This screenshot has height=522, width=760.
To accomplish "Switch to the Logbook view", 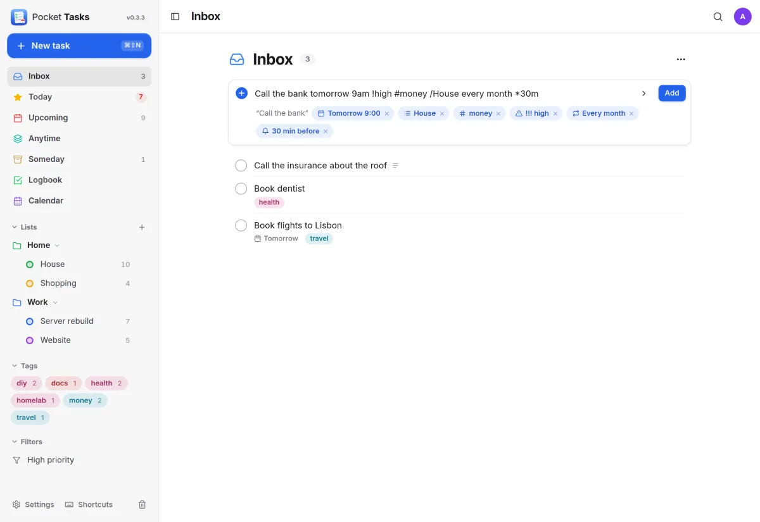I will [x=79, y=180].
